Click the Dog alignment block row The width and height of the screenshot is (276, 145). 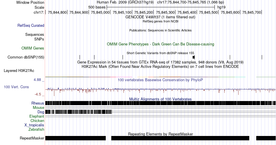78,112
